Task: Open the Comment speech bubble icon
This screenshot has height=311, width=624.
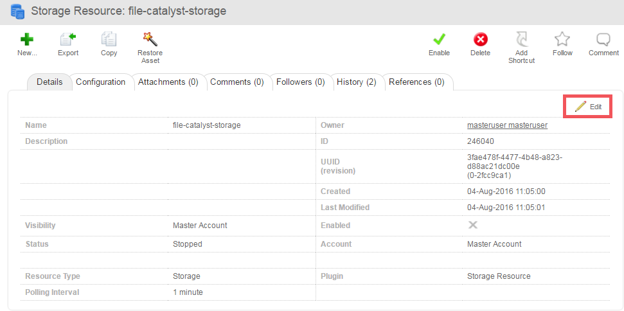Action: pos(603,39)
